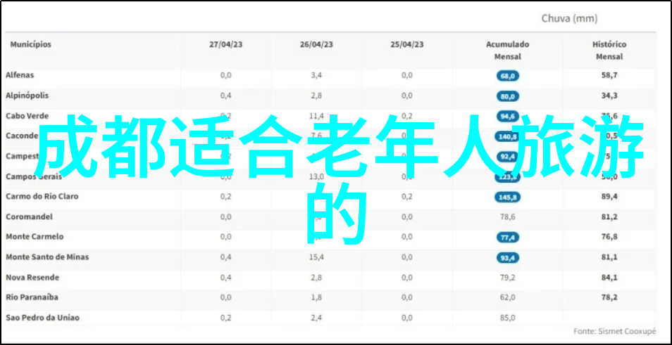
Task: Click the 13,0 value in Campos Gerais row
Action: point(317,176)
